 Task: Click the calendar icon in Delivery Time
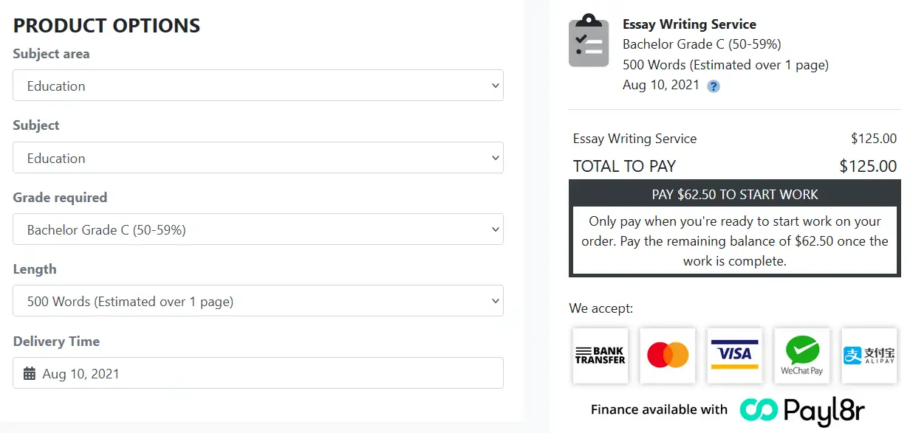[29, 373]
